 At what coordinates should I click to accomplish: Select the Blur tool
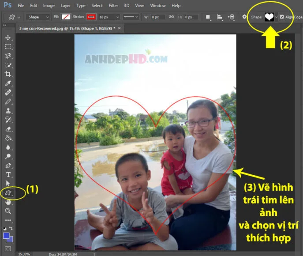[8, 147]
